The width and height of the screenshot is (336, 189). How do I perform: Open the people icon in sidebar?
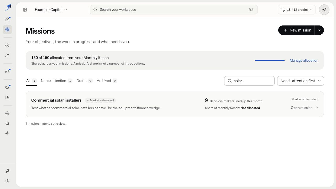pyautogui.click(x=7, y=55)
